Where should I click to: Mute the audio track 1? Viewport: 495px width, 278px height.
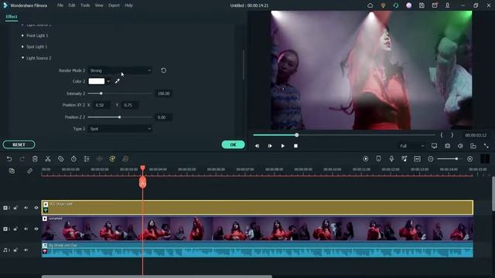point(26,250)
